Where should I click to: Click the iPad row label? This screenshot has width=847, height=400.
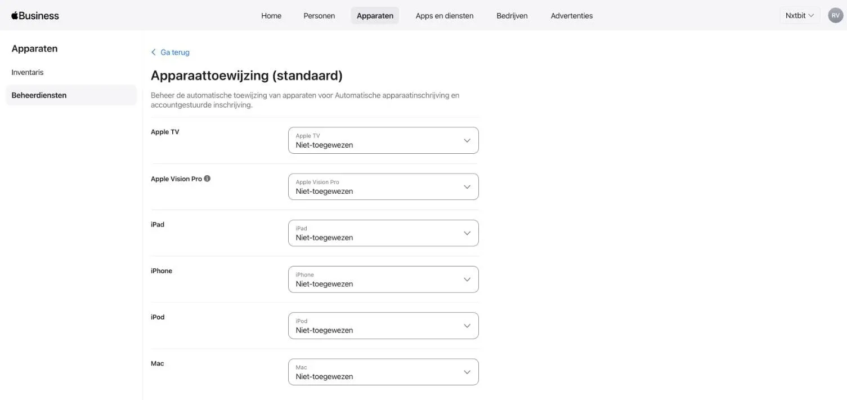tap(158, 225)
